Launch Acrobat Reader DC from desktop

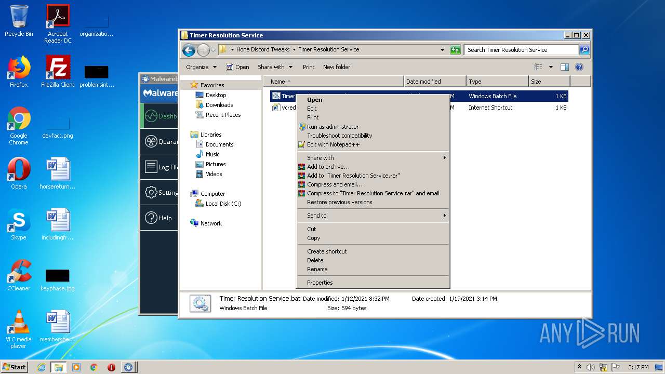pos(58,23)
